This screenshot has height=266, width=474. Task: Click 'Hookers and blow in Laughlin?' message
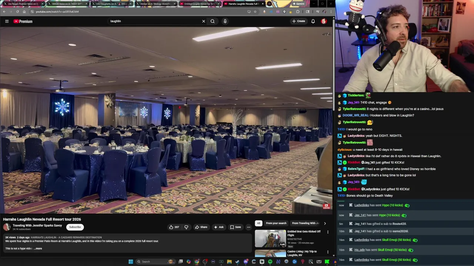click(392, 115)
